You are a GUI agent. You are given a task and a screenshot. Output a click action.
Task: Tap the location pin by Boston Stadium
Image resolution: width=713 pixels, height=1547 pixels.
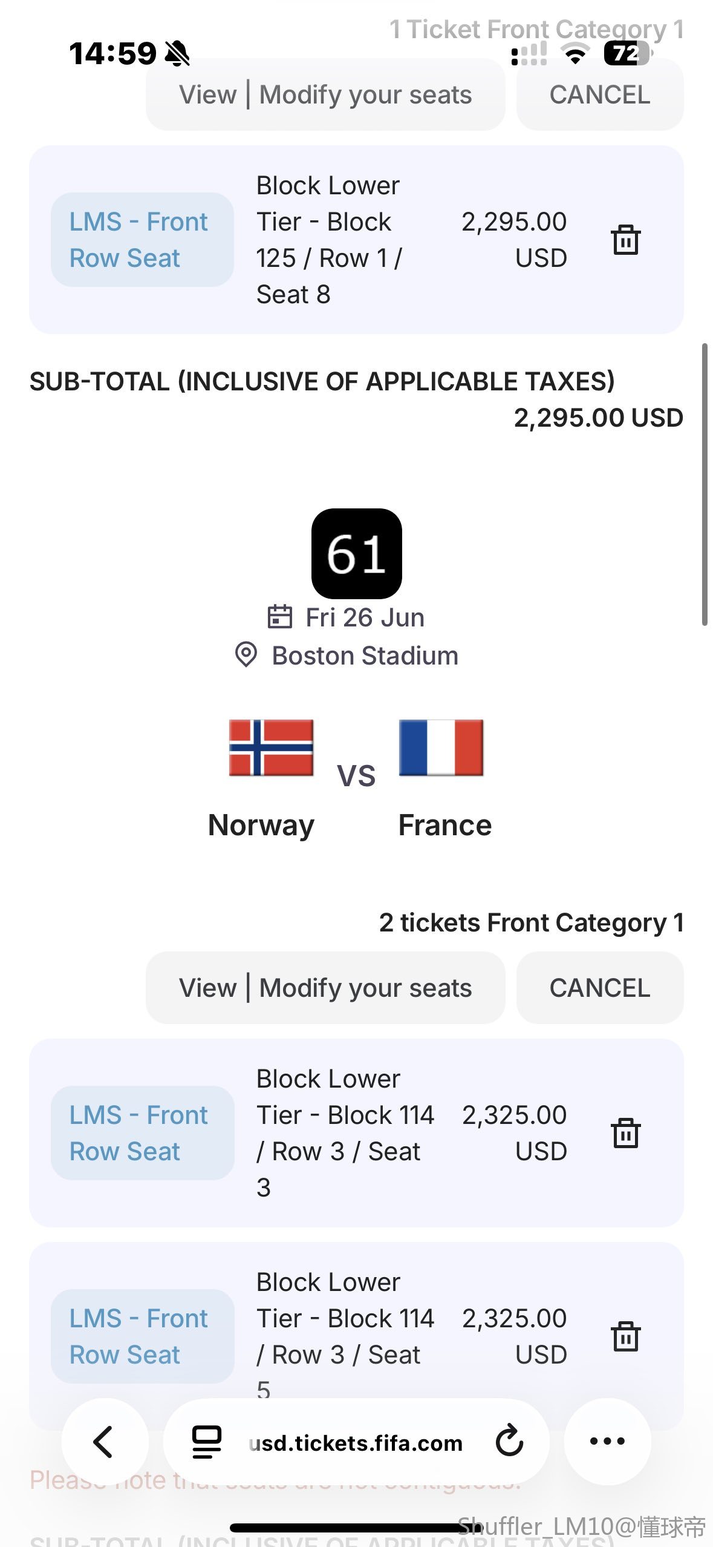[x=246, y=655]
